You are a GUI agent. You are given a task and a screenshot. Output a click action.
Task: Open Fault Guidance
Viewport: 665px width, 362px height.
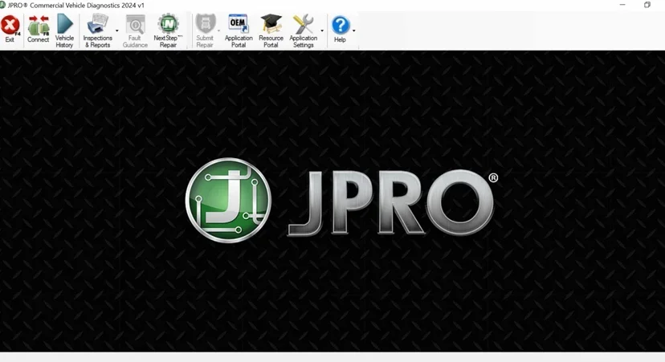pos(135,30)
